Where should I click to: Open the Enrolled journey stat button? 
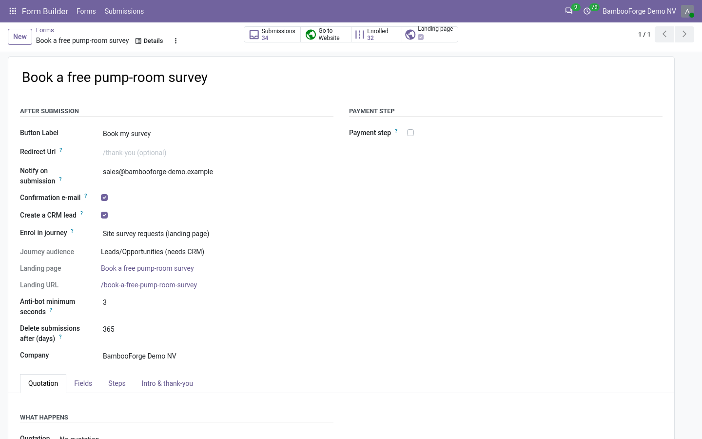click(x=376, y=34)
